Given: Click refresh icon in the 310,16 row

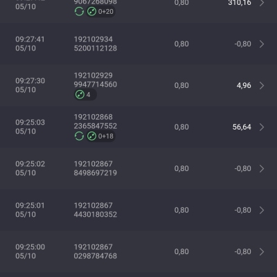Looking at the screenshot, I should [79, 11].
